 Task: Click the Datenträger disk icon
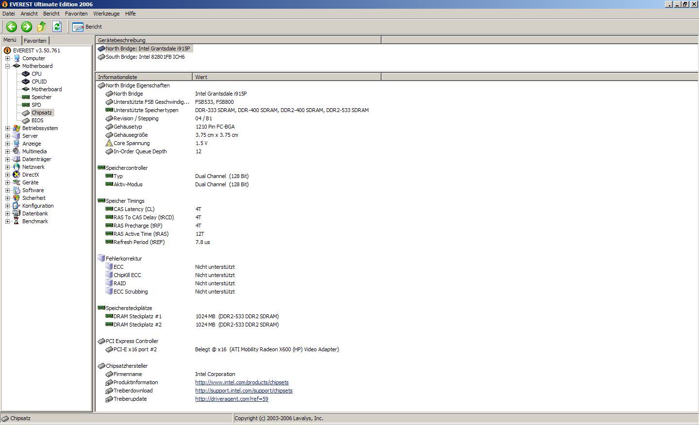pyautogui.click(x=17, y=159)
